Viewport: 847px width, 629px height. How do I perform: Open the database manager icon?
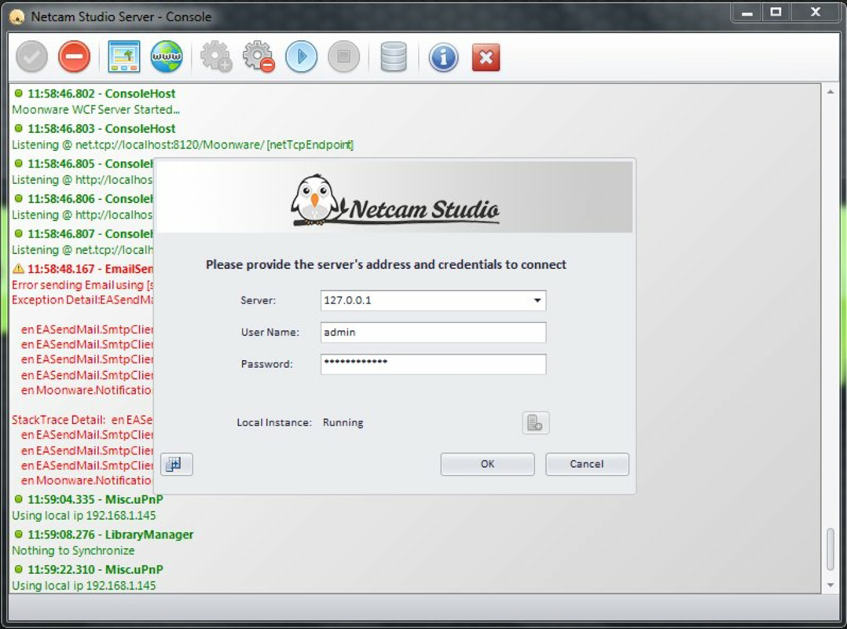tap(394, 57)
